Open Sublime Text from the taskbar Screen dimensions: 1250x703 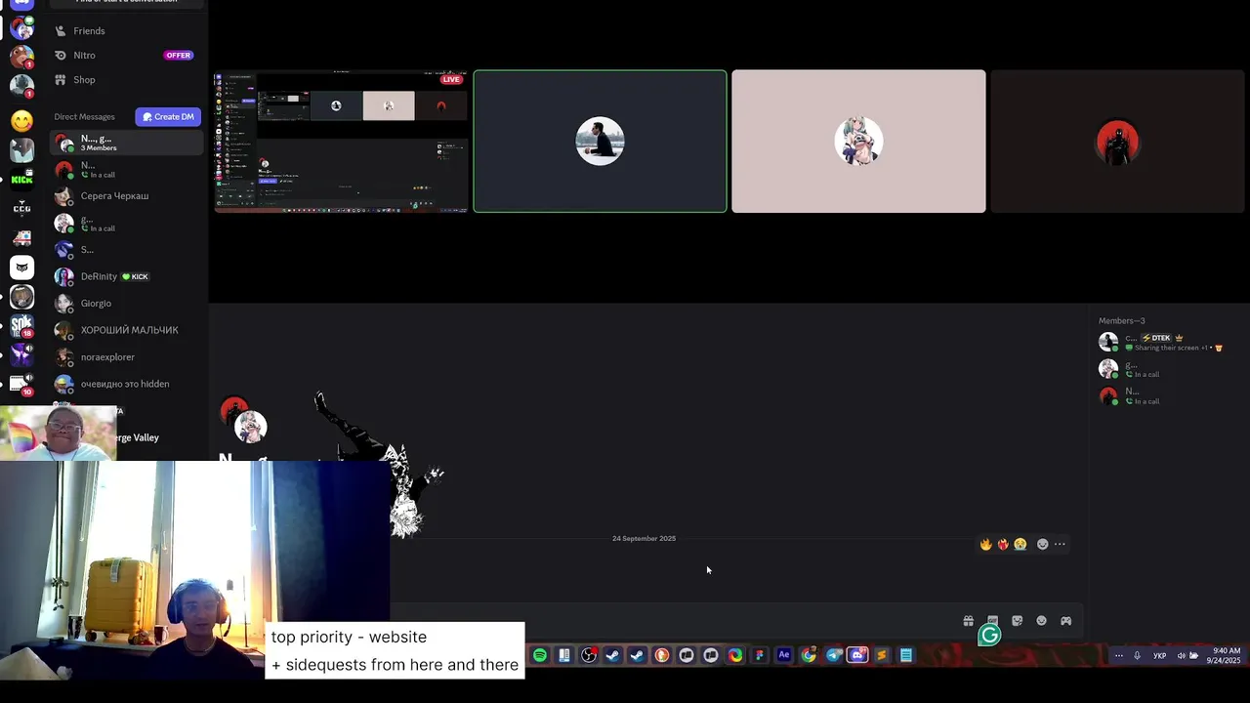coord(882,655)
